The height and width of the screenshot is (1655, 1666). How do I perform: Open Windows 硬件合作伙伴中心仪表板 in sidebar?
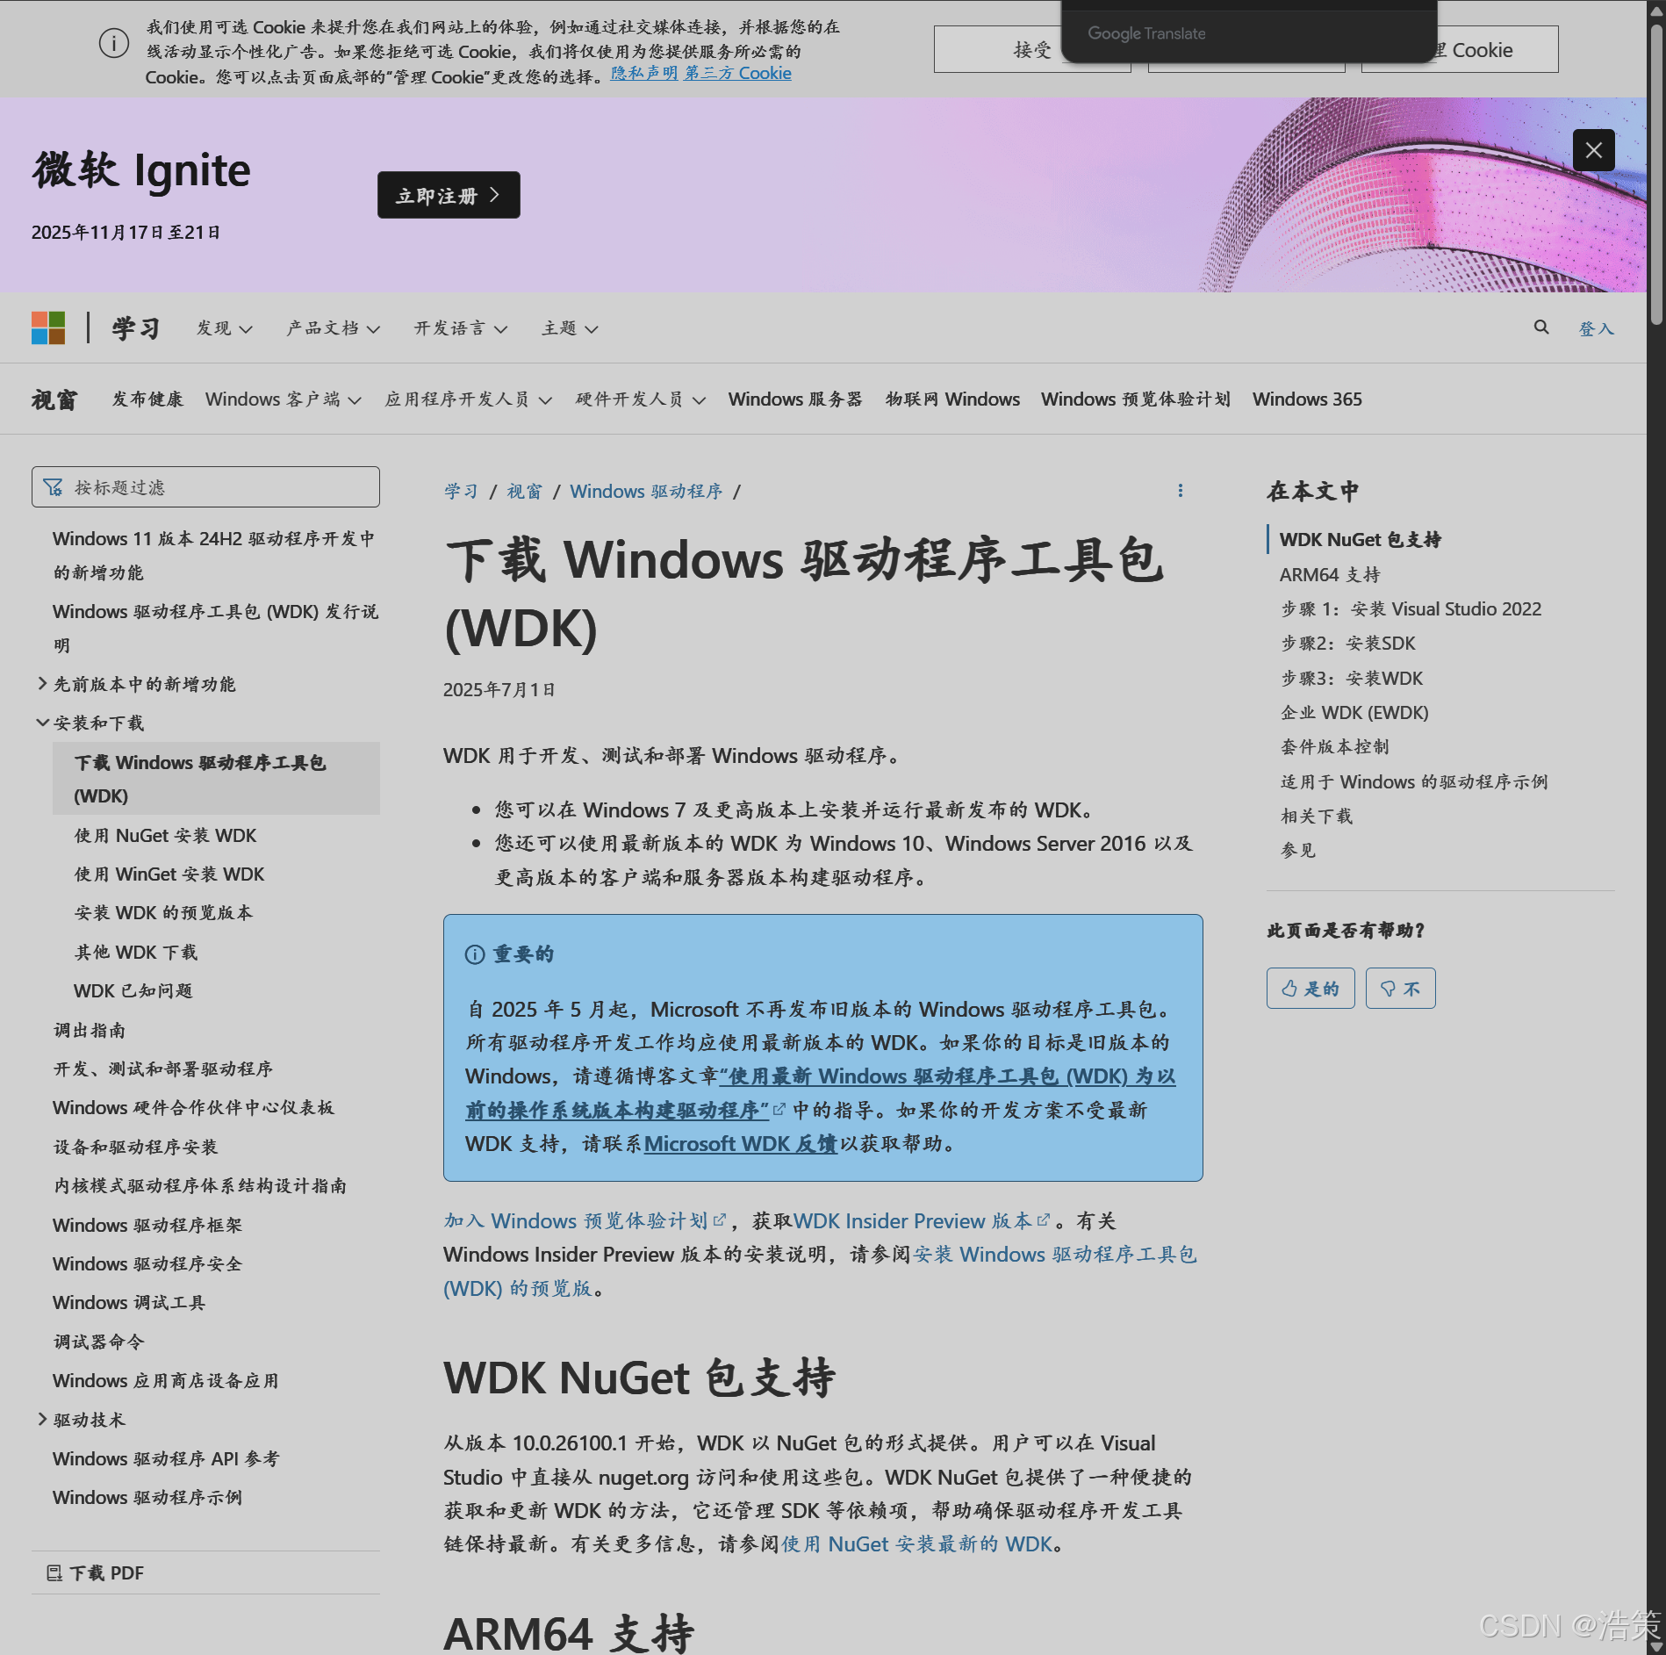[193, 1108]
